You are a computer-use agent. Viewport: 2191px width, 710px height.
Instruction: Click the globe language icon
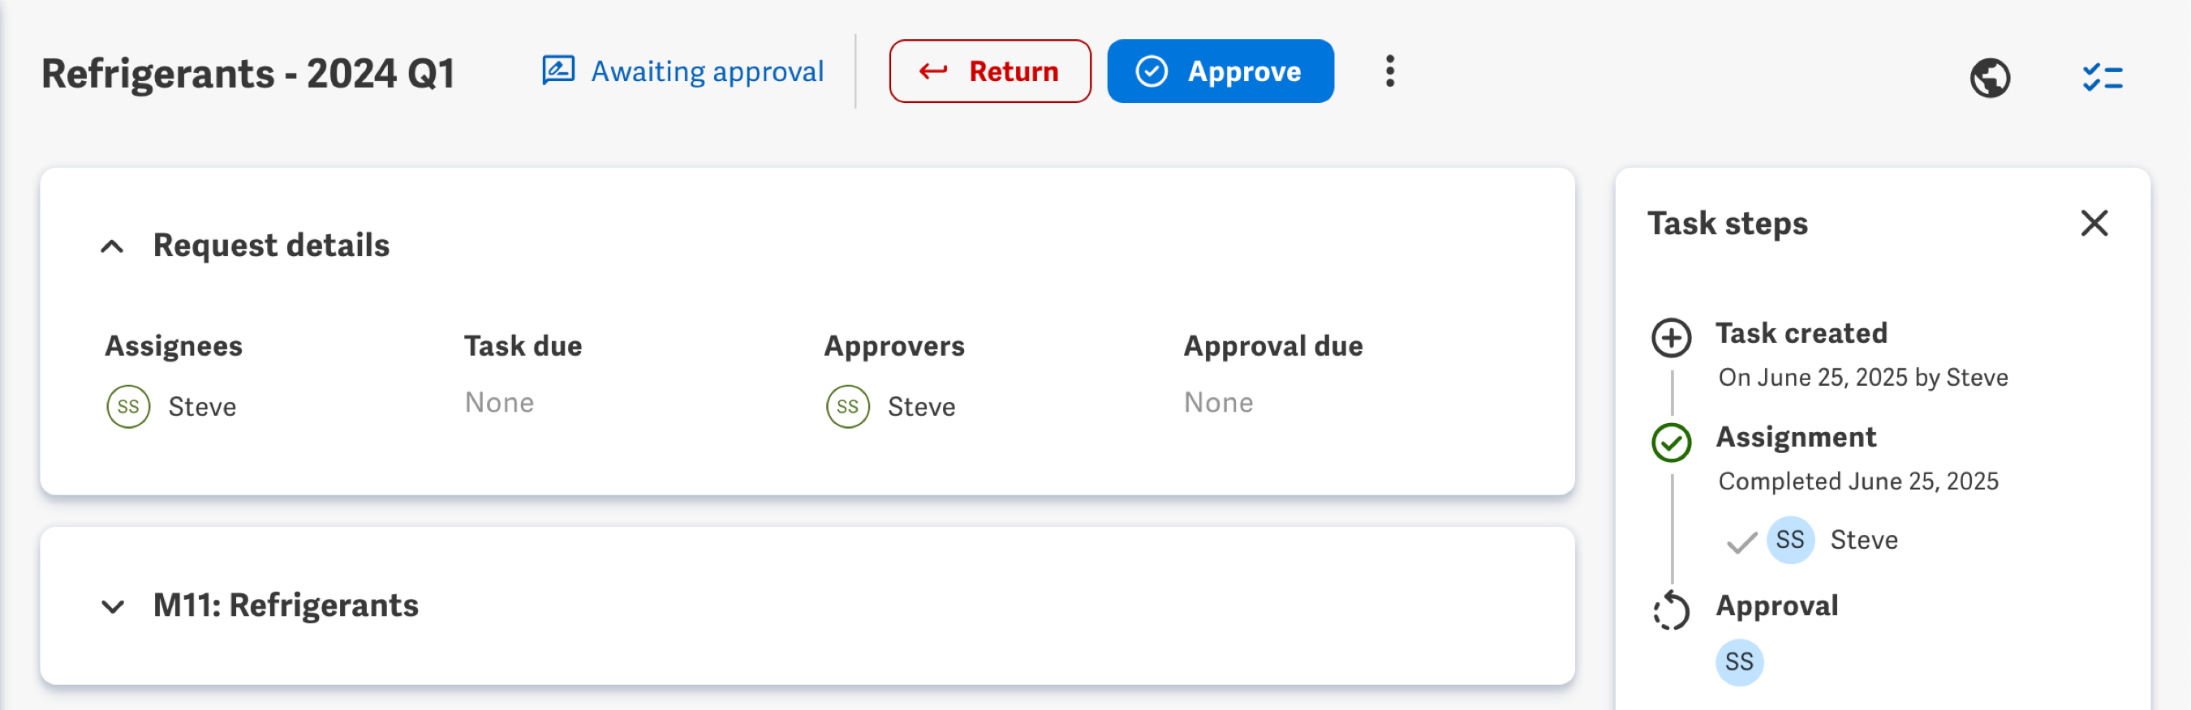pos(1991,76)
